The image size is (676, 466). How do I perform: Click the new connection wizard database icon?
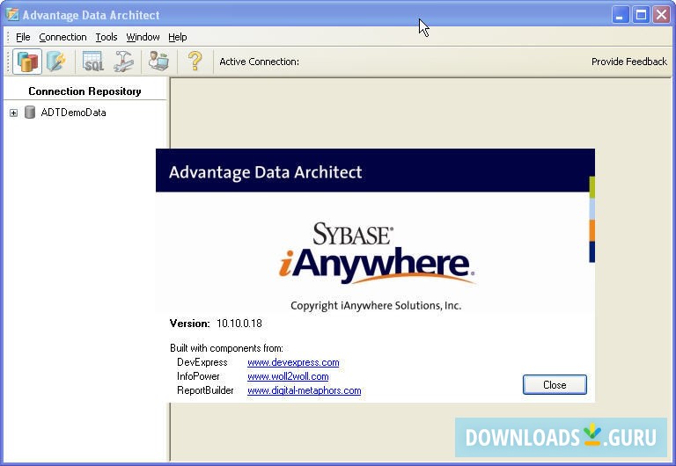[56, 62]
